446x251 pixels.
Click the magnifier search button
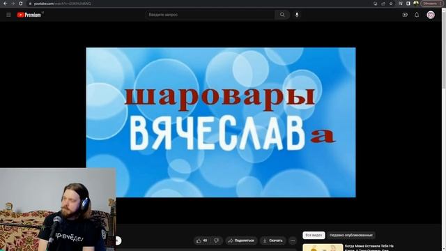(282, 15)
